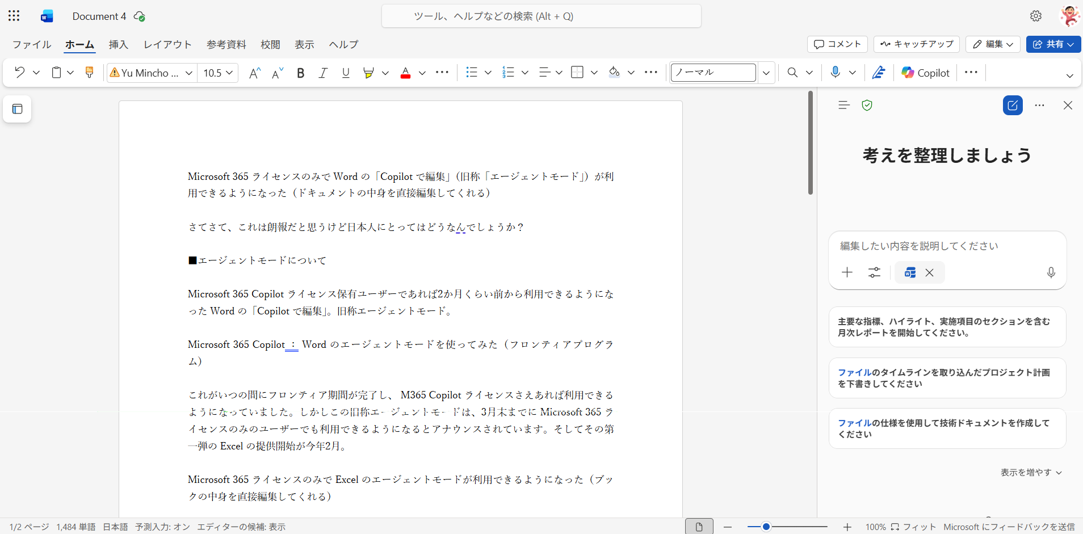Open the navigation pane icon at left
The height and width of the screenshot is (534, 1083).
pyautogui.click(x=18, y=109)
